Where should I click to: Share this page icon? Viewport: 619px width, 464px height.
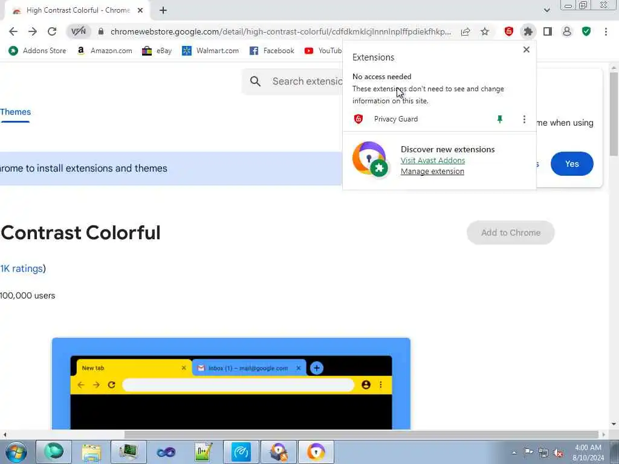465,31
